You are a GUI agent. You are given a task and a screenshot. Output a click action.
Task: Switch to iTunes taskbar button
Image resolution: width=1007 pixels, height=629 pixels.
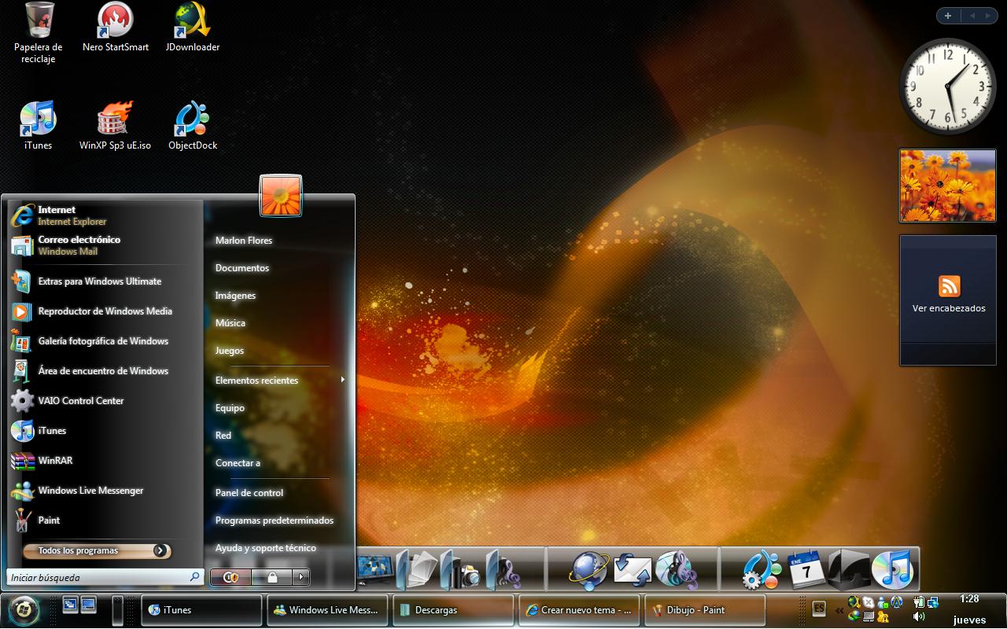pyautogui.click(x=202, y=610)
